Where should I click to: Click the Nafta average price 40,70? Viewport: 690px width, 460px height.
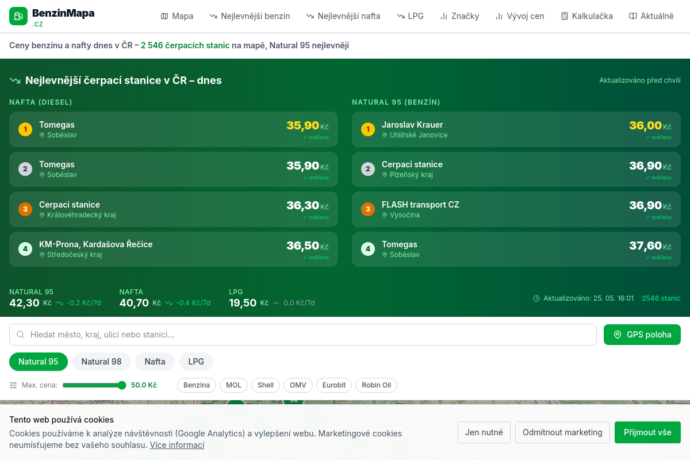(135, 303)
